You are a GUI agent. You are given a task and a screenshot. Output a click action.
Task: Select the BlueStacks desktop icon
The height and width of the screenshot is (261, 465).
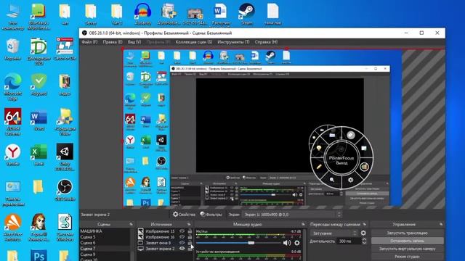point(39,17)
